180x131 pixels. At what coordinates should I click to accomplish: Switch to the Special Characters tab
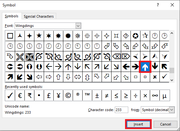39,16
